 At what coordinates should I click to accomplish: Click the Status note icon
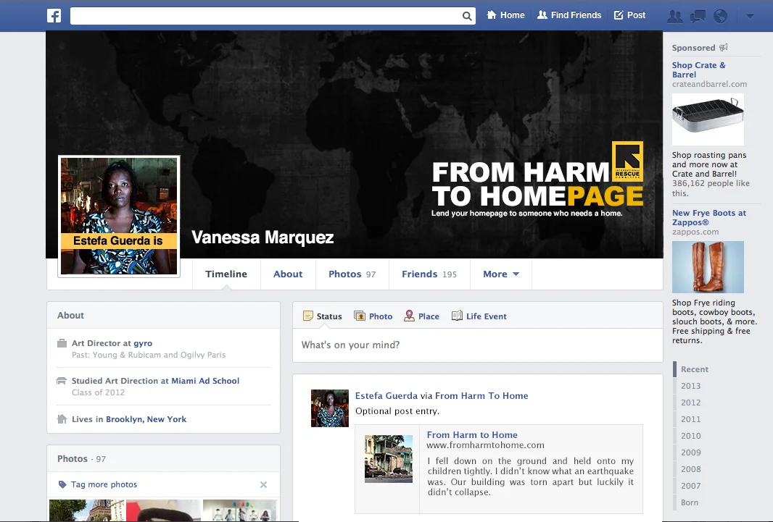point(308,316)
